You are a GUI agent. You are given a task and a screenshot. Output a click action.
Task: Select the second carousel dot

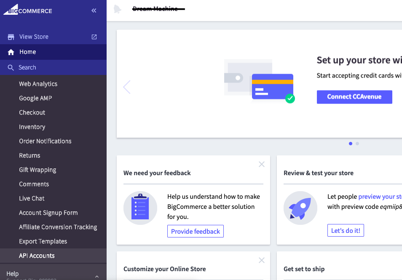(357, 144)
